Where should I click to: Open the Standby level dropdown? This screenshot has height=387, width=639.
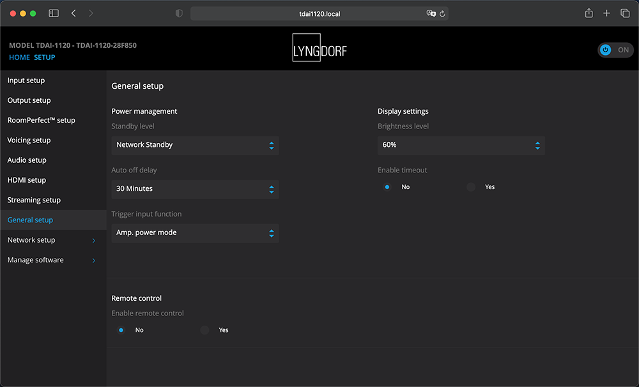point(195,146)
